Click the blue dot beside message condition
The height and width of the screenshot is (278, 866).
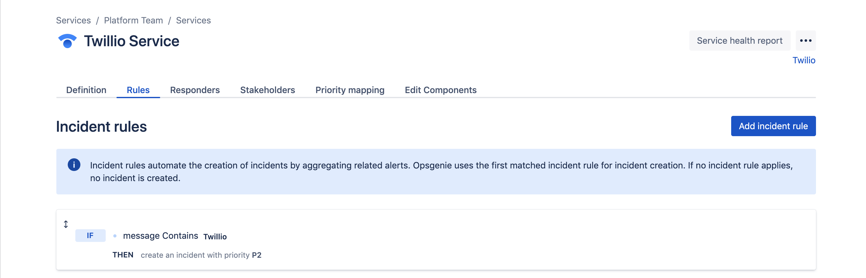[115, 236]
